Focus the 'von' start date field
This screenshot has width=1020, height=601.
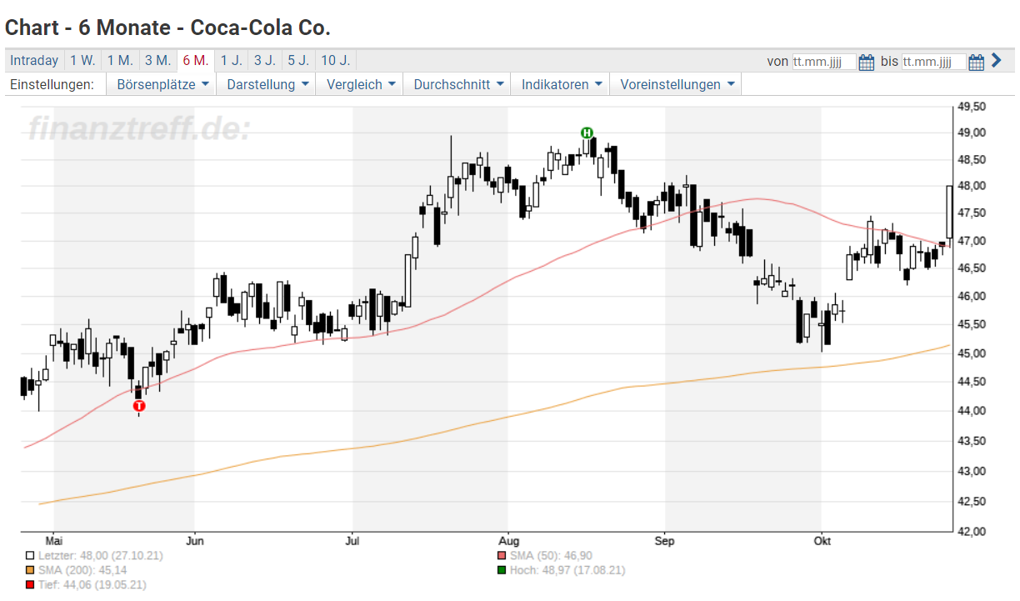823,62
